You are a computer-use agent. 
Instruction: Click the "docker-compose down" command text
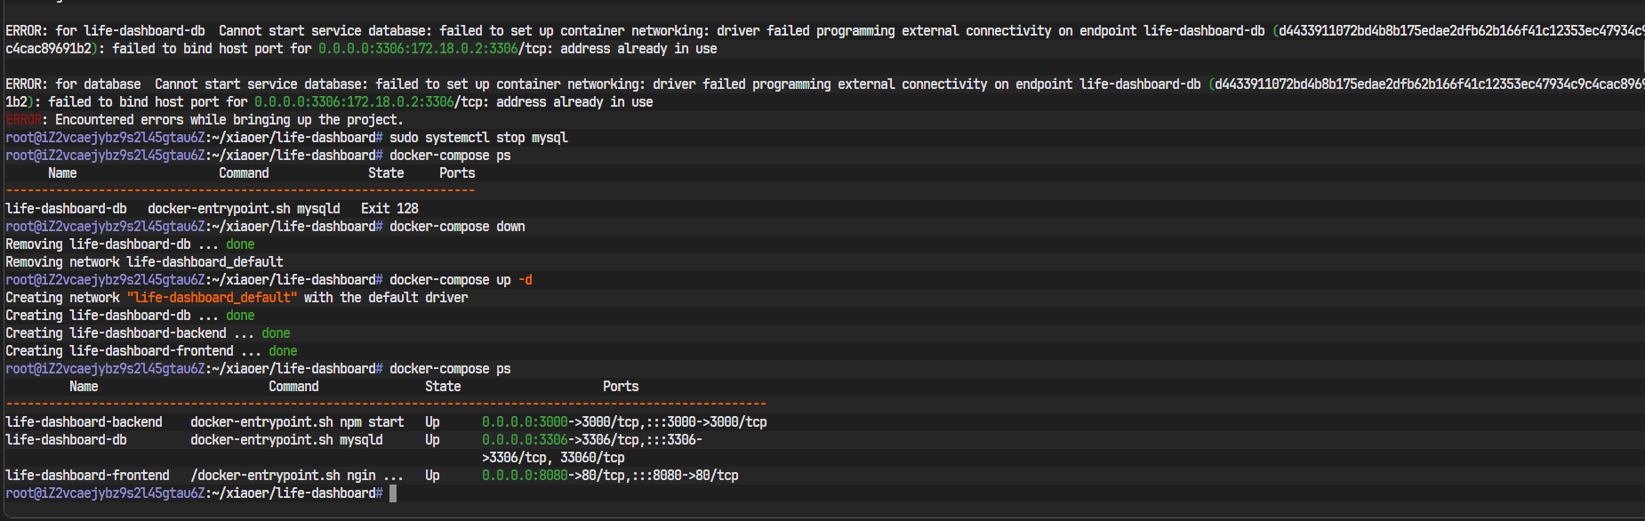click(x=457, y=227)
